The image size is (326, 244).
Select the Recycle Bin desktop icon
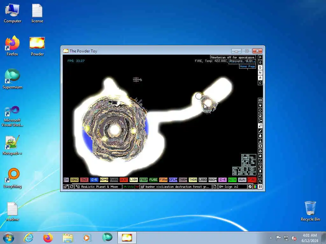[x=310, y=211]
